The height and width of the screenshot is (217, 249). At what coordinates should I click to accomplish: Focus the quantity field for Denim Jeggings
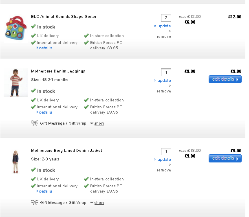coord(166,72)
